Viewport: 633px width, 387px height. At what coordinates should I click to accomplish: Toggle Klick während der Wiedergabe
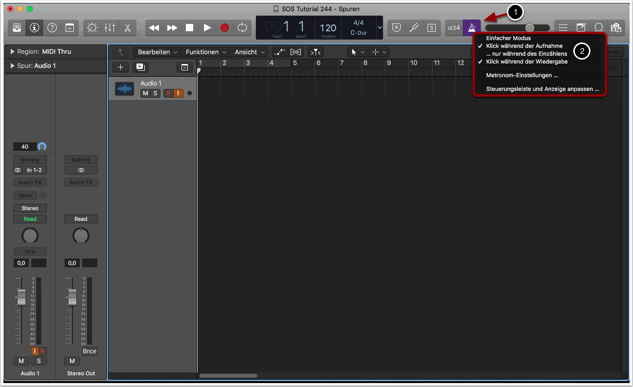coord(526,62)
